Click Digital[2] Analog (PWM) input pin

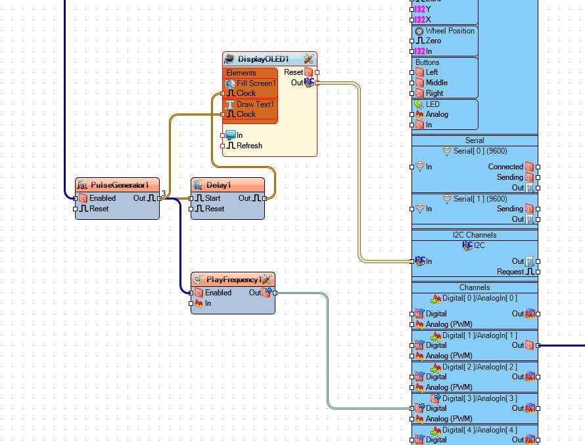tap(412, 387)
